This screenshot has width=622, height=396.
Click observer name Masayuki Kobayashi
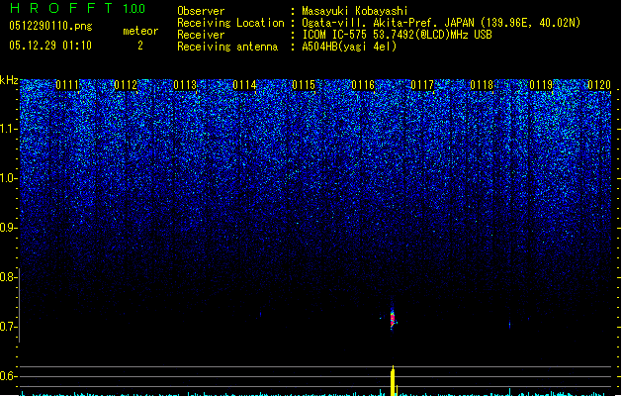coord(355,11)
